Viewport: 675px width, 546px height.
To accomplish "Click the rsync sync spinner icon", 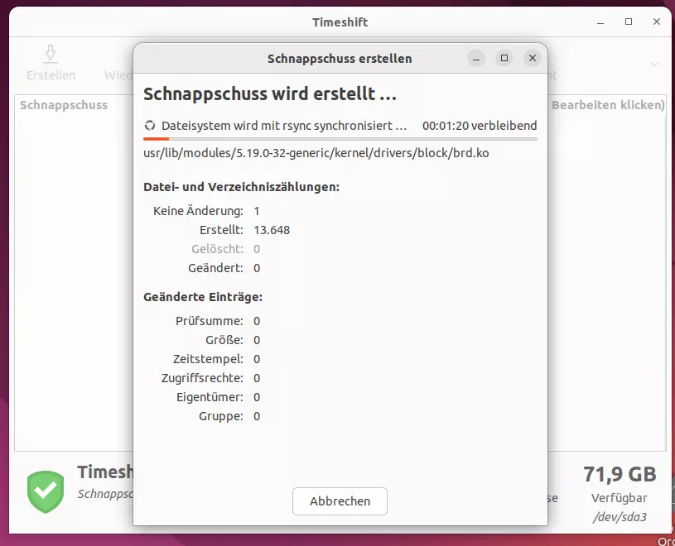I will click(x=150, y=126).
